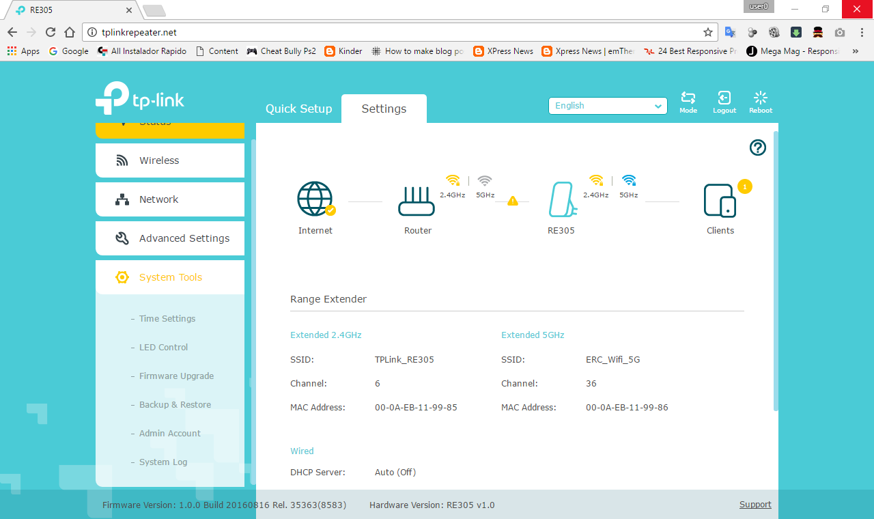Click the Router icon
Image resolution: width=874 pixels, height=519 pixels.
click(417, 200)
